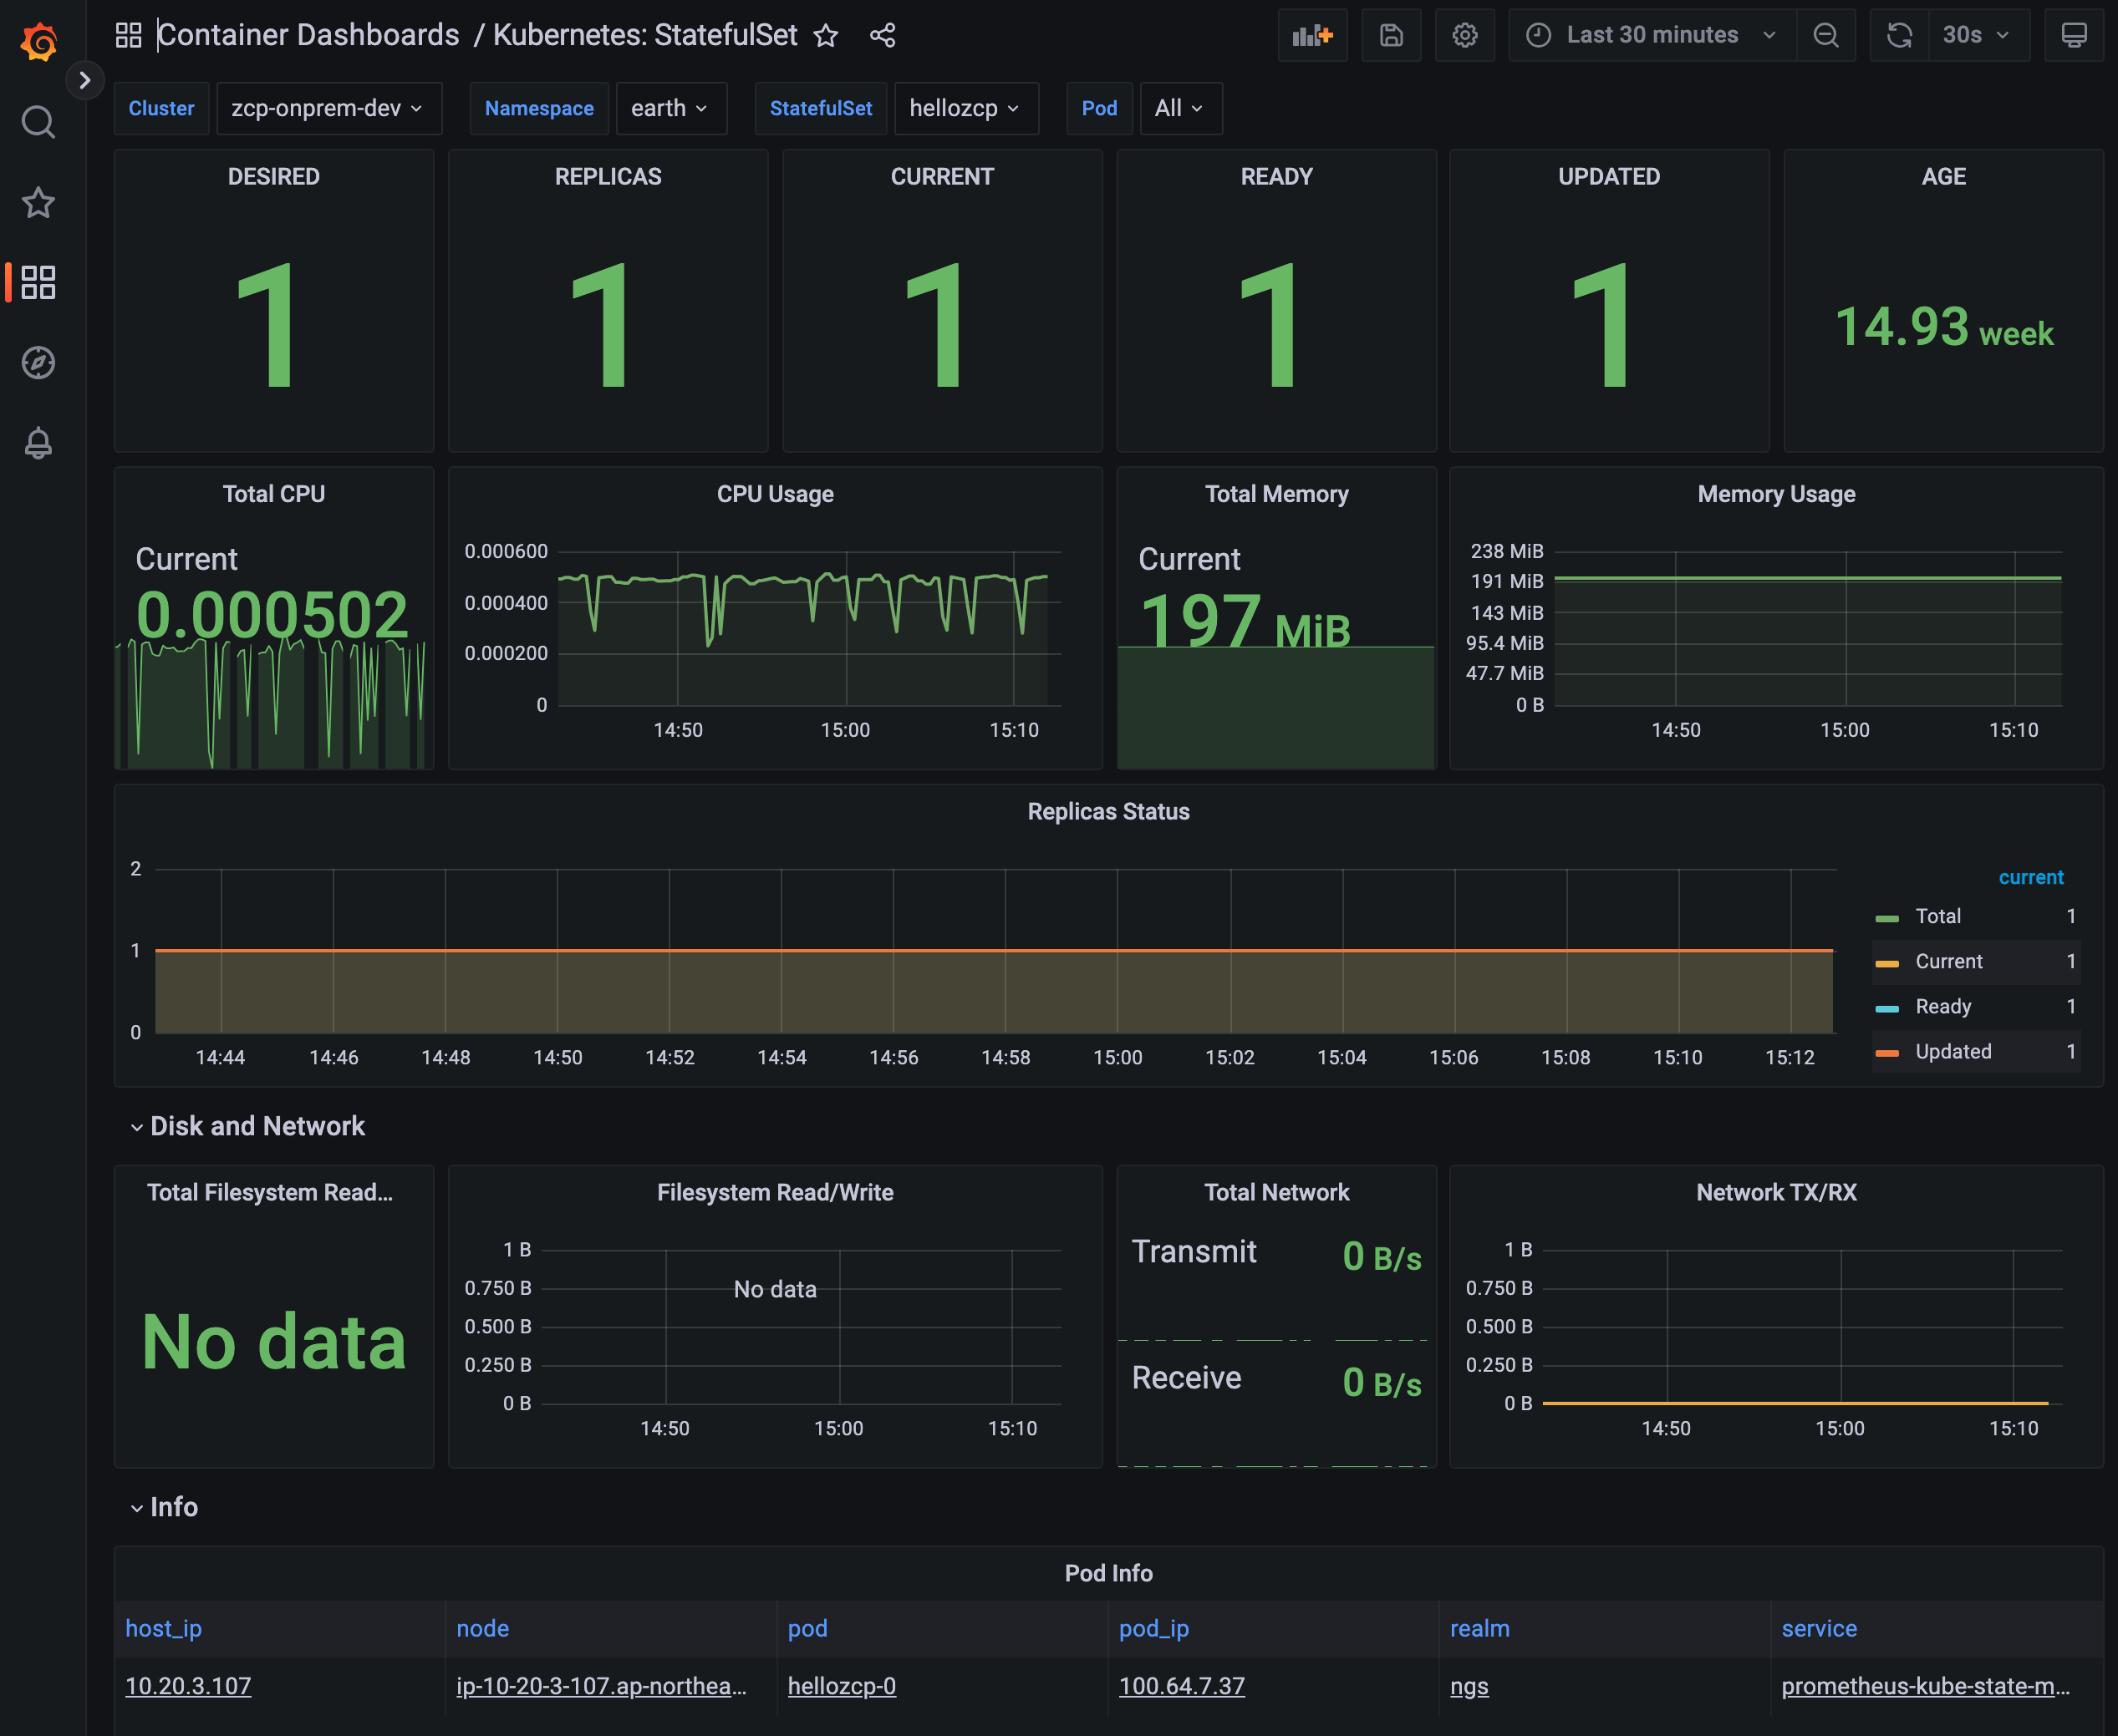2118x1736 pixels.
Task: Open the Filesystem Read/Write panel title menu
Action: [774, 1192]
